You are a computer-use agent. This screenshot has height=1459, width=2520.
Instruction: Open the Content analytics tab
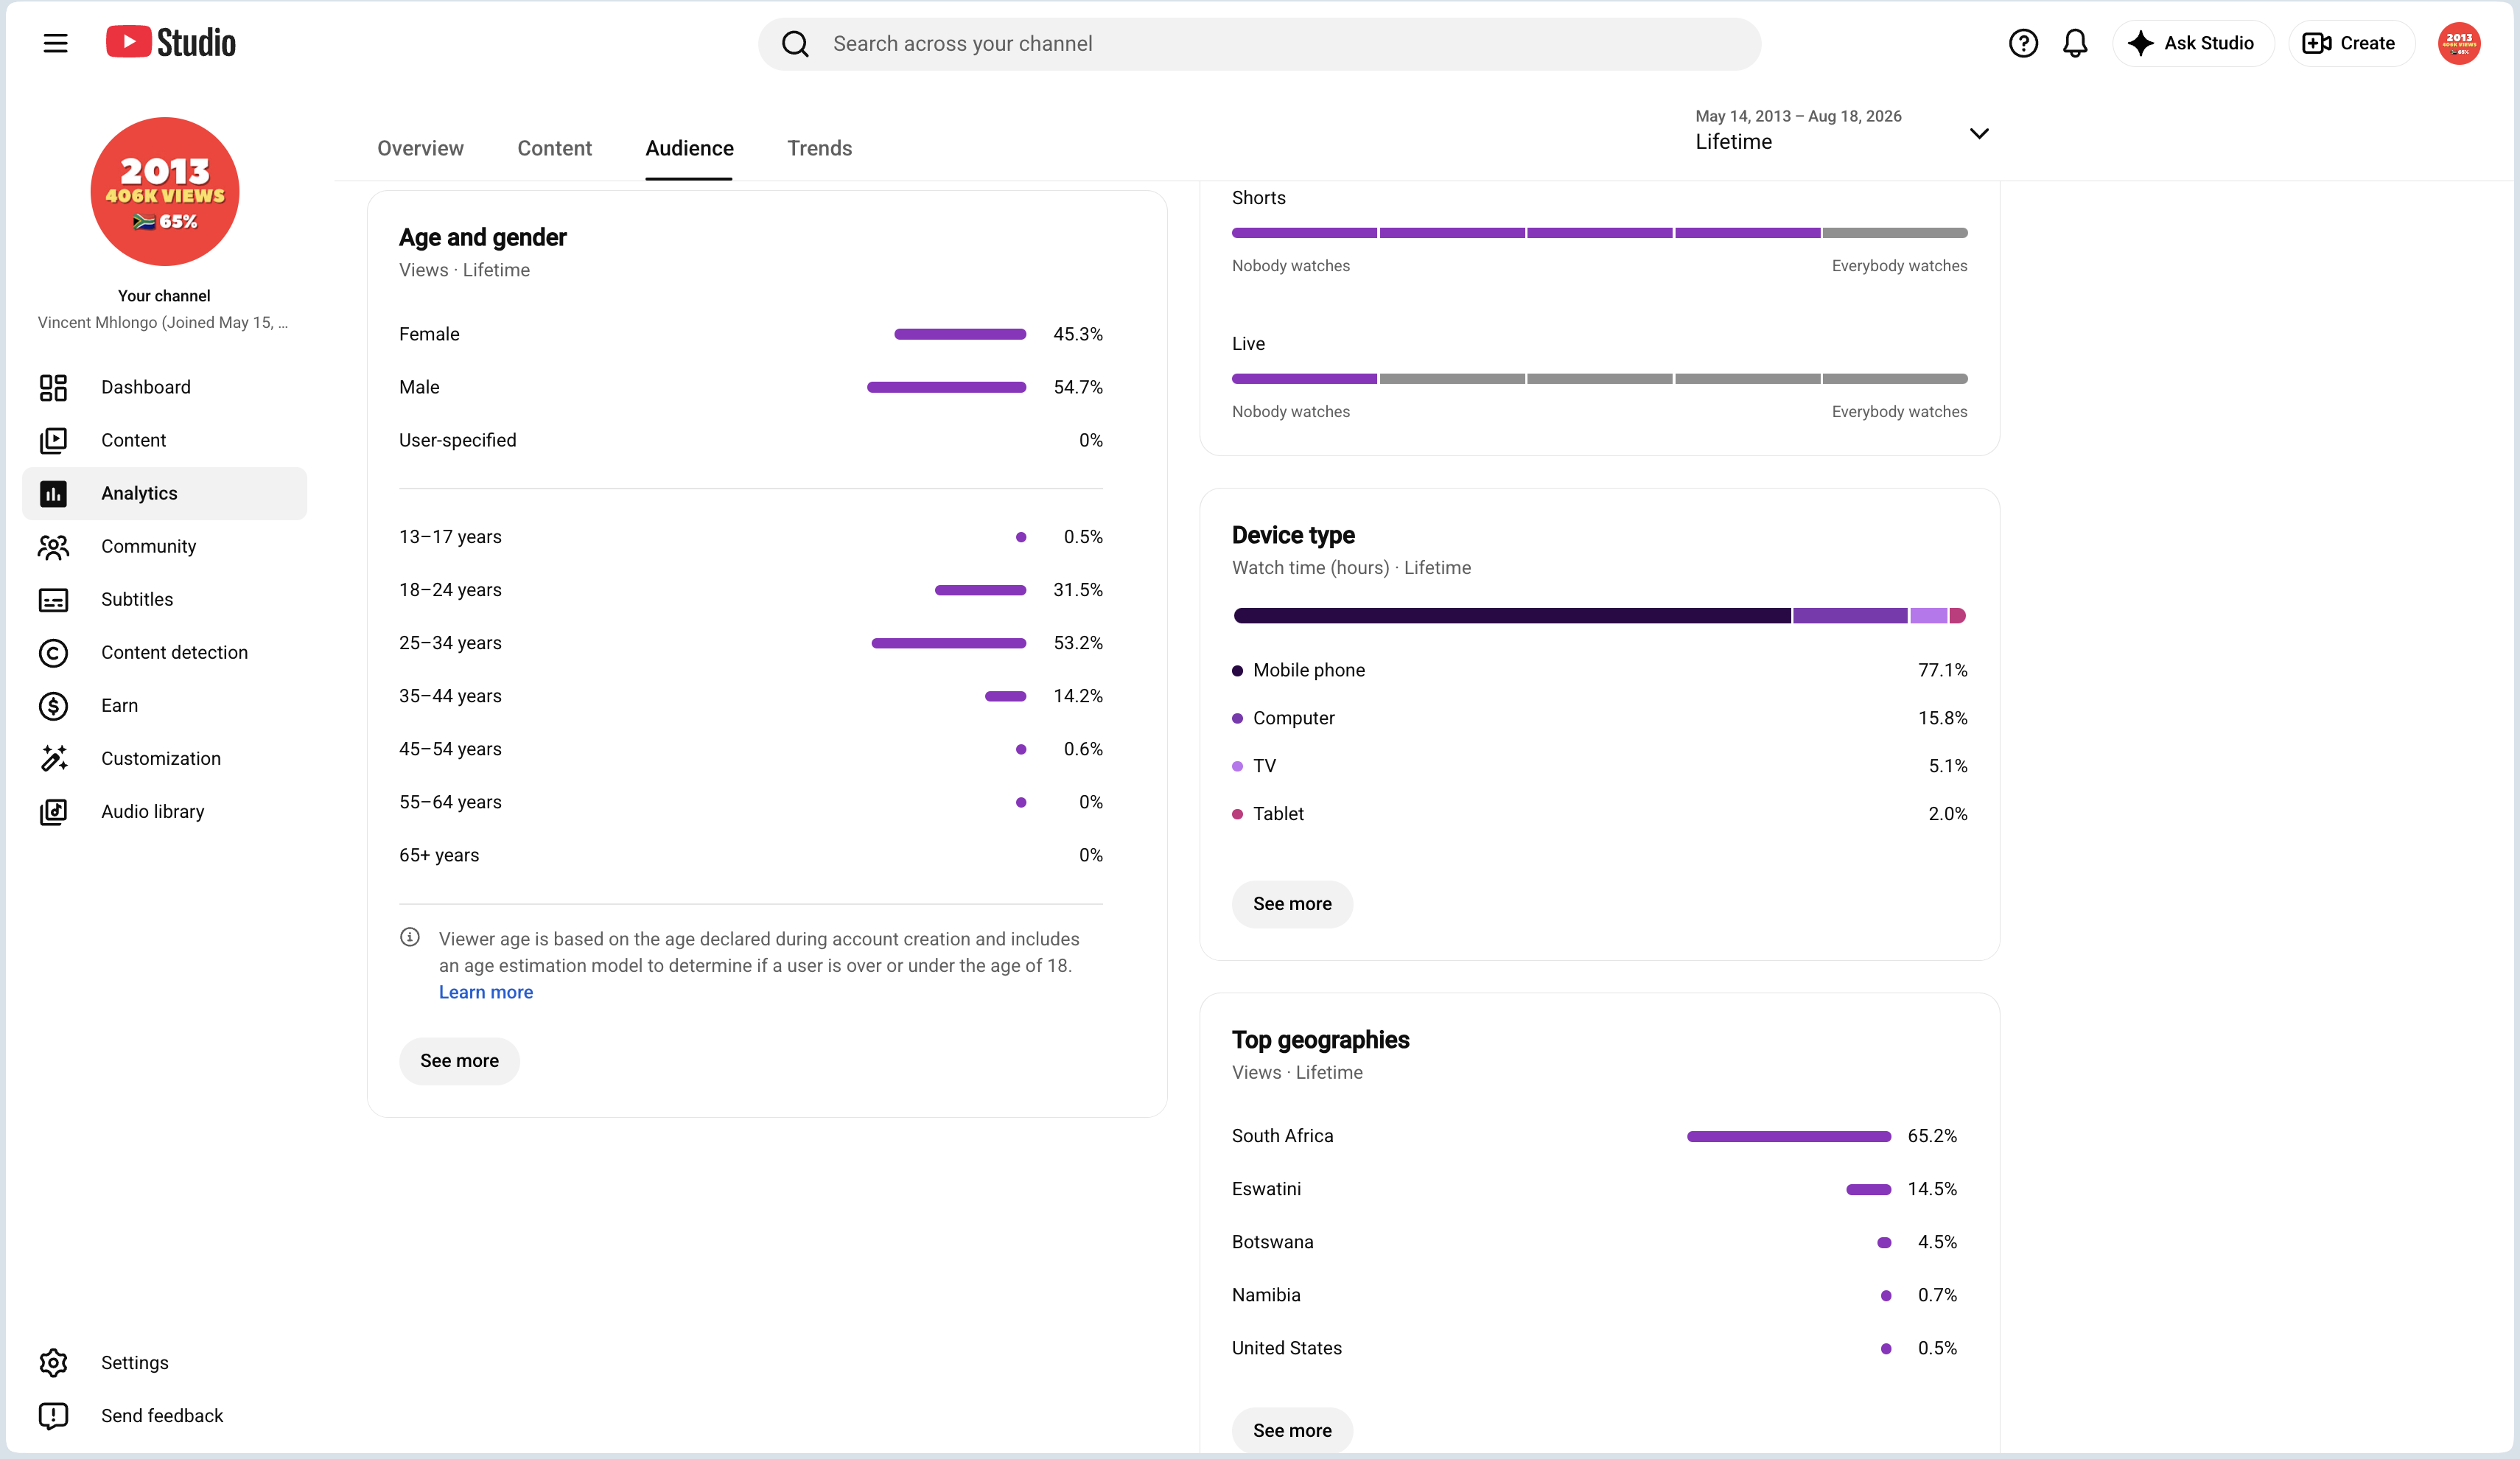[554, 148]
